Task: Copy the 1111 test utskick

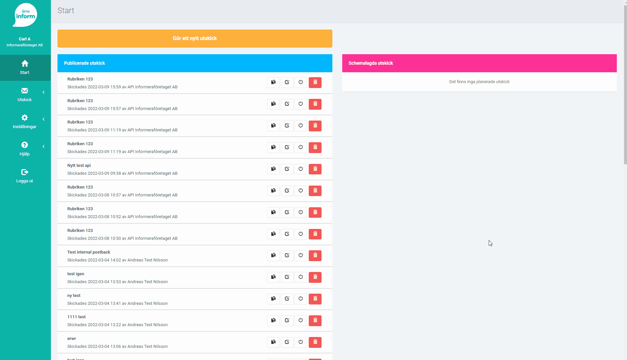Action: coord(273,321)
